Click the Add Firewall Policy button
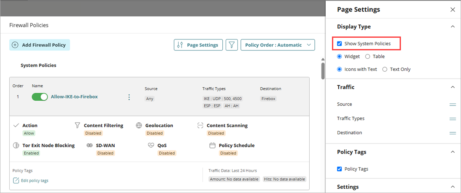The width and height of the screenshot is (461, 193). coord(40,45)
